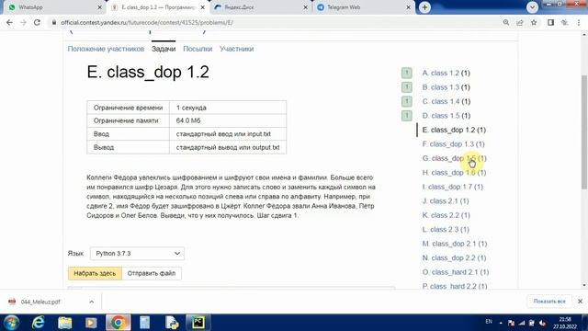Open the Участники tab
This screenshot has width=588, height=331.
[237, 49]
